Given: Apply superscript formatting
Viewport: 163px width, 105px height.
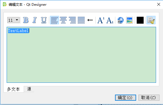Looking at the screenshot, I should coord(101,20).
